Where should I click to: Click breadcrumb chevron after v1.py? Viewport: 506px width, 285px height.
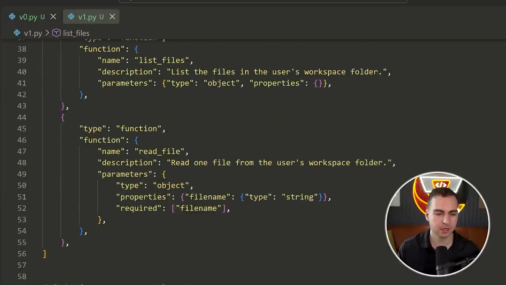[47, 33]
